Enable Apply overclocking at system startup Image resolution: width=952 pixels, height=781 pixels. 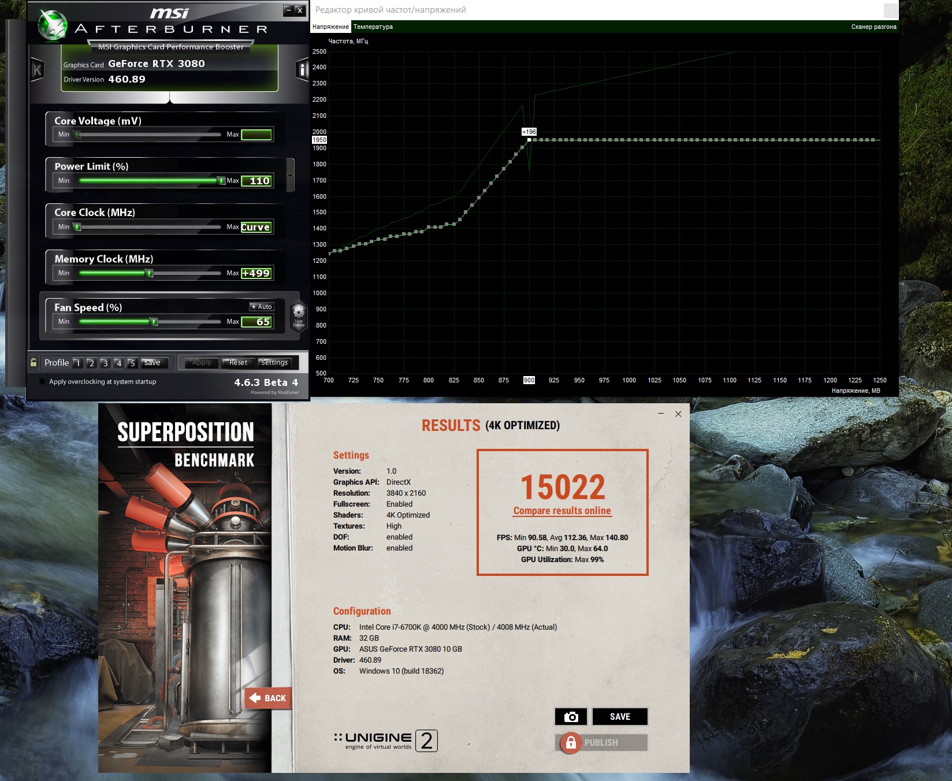coord(42,382)
